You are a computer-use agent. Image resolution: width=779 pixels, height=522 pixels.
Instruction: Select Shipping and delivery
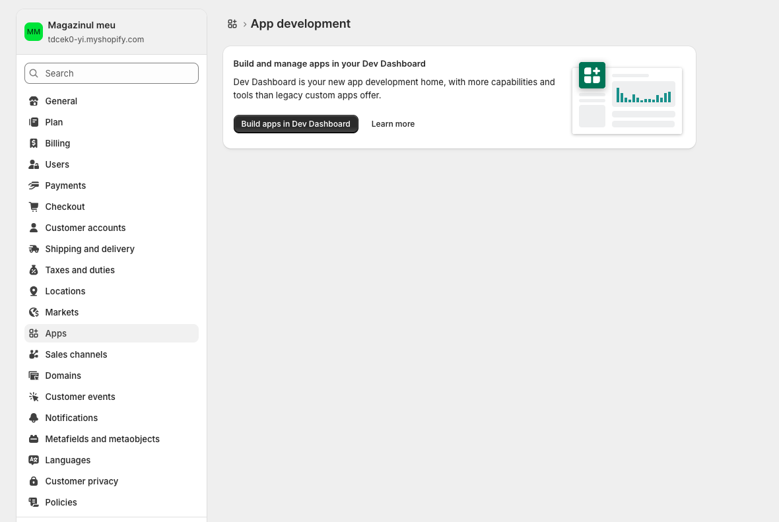click(x=112, y=249)
